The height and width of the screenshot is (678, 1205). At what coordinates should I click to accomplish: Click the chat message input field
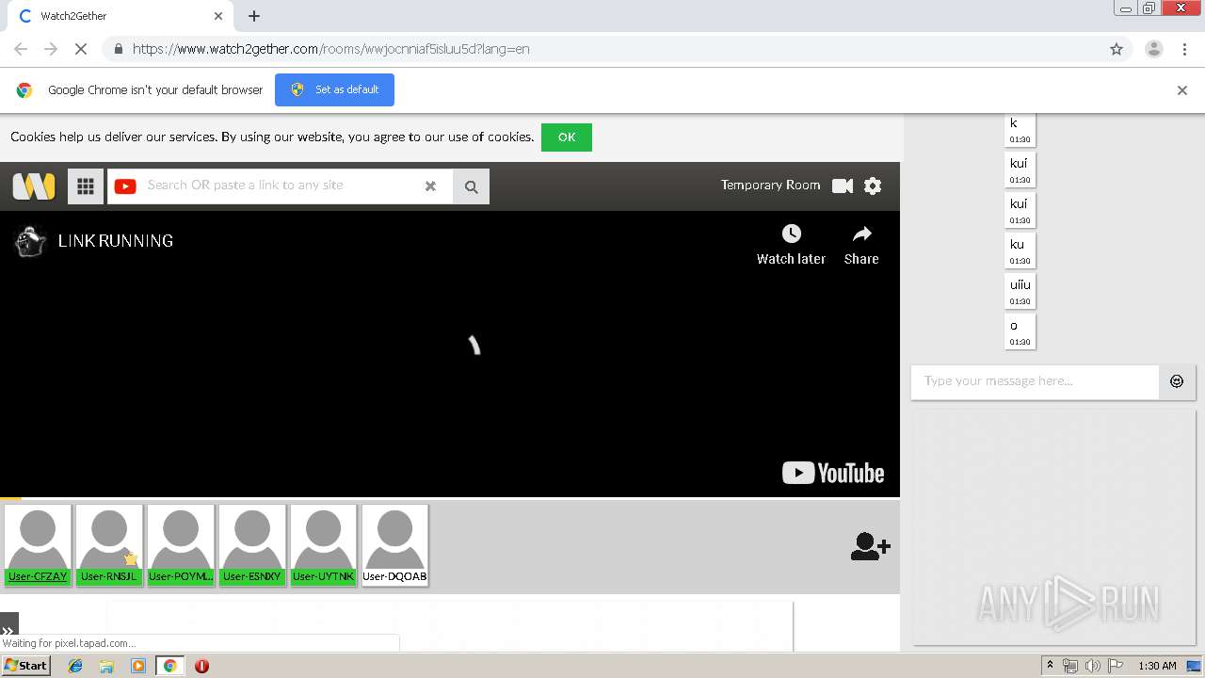(x=1035, y=381)
